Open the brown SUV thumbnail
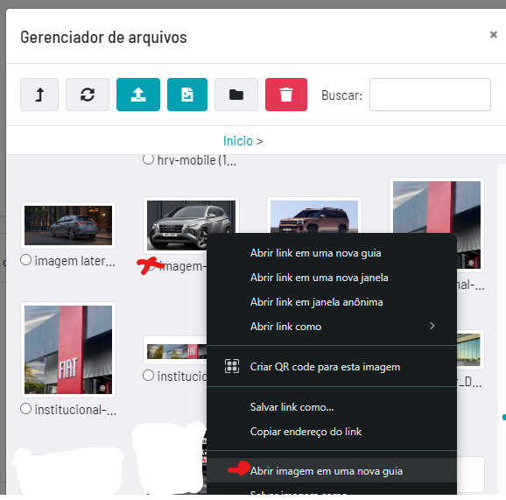Image resolution: width=506 pixels, height=500 pixels. pos(314,215)
